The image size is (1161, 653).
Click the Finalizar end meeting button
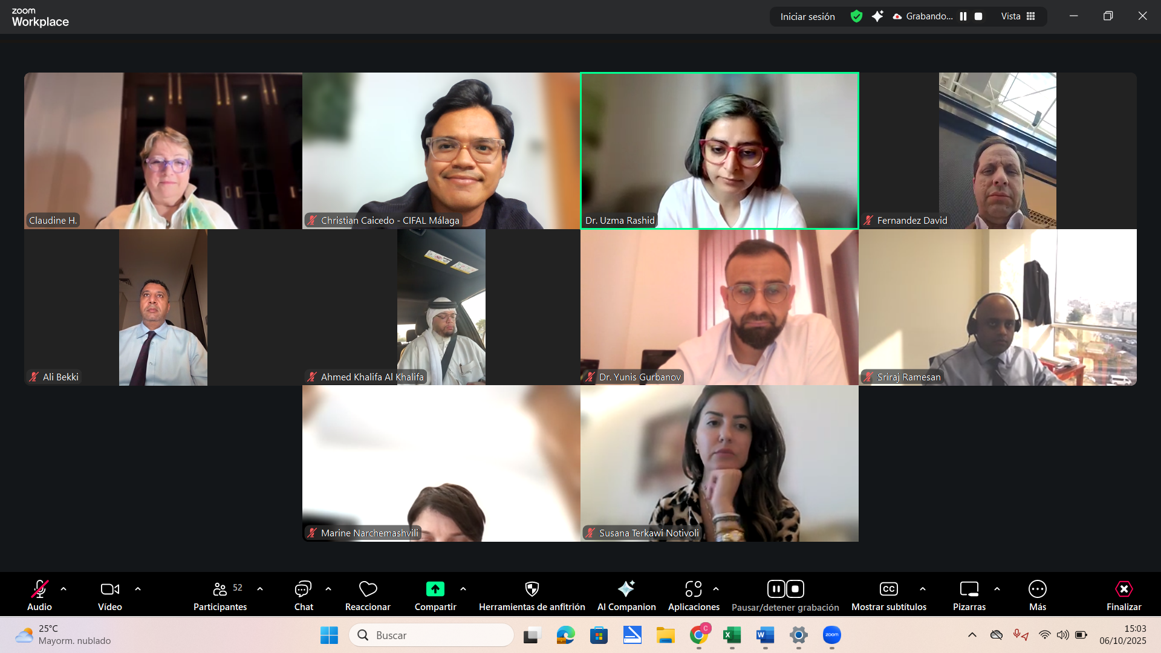point(1124,589)
